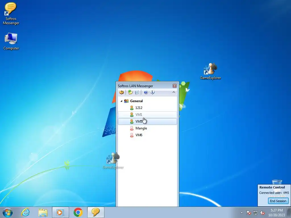291x218 pixels.
Task: Click the blue Help question mark icon
Action: click(x=146, y=92)
